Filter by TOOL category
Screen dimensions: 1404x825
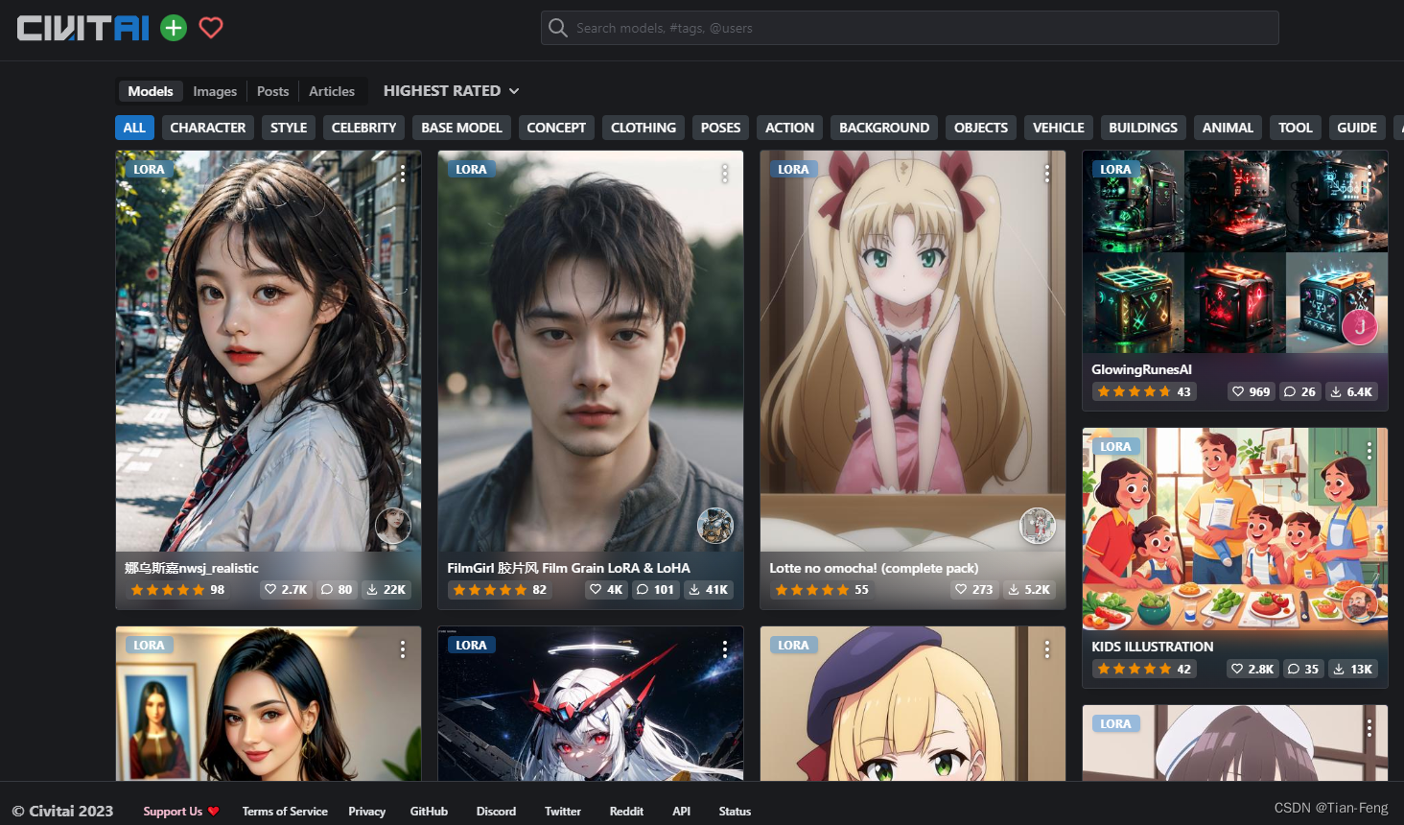click(x=1296, y=128)
